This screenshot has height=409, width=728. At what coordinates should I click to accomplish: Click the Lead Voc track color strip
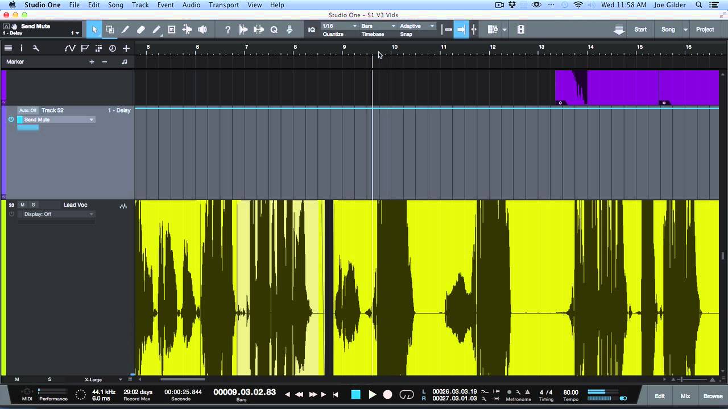[x=3, y=287]
